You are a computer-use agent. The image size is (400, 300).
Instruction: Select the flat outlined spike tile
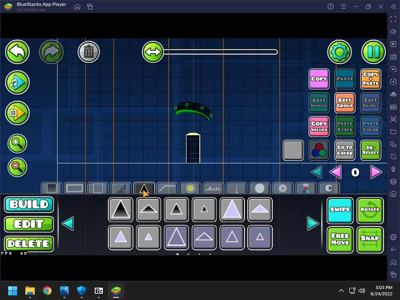(x=204, y=237)
